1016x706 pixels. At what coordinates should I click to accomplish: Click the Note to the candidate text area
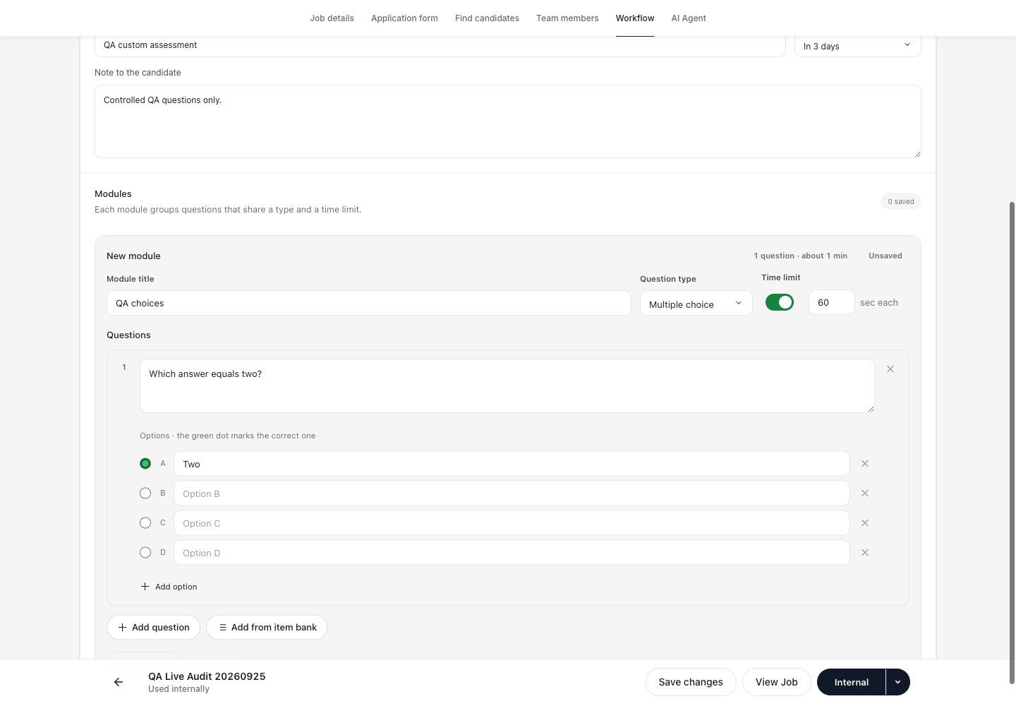click(508, 121)
